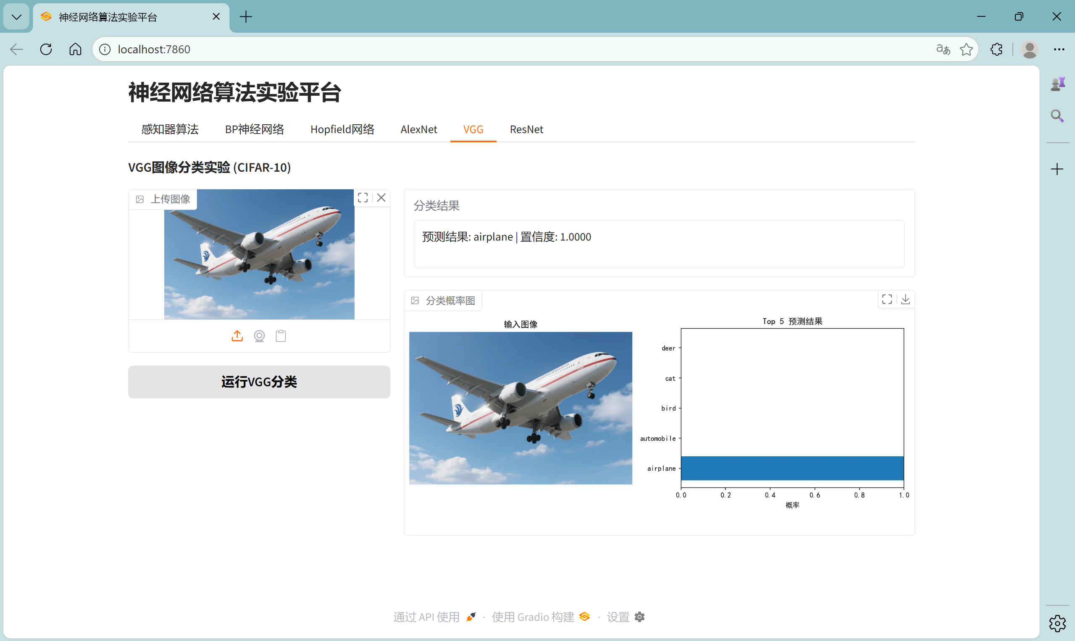Open the Hopfield网络 tab
Screen dimensions: 1075x641
pyautogui.click(x=342, y=129)
